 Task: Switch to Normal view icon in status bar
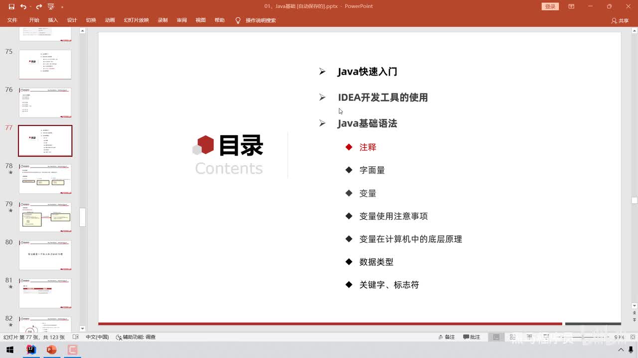coord(496,337)
